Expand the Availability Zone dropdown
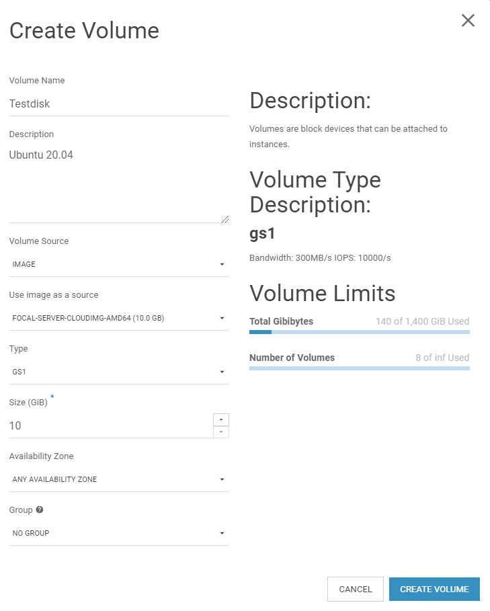This screenshot has height=611, width=490. pos(119,479)
